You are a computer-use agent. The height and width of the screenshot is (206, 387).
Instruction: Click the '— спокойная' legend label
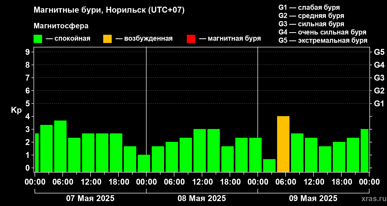coord(68,39)
